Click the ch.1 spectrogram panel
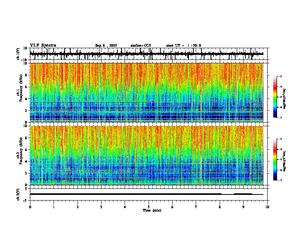This screenshot has width=301, height=232. (x=149, y=92)
